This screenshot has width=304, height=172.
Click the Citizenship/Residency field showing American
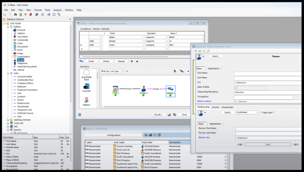[268, 92]
